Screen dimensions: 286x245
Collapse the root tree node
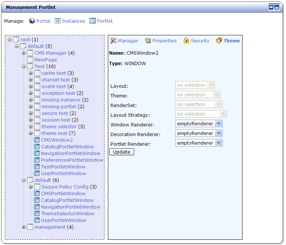pos(10,40)
